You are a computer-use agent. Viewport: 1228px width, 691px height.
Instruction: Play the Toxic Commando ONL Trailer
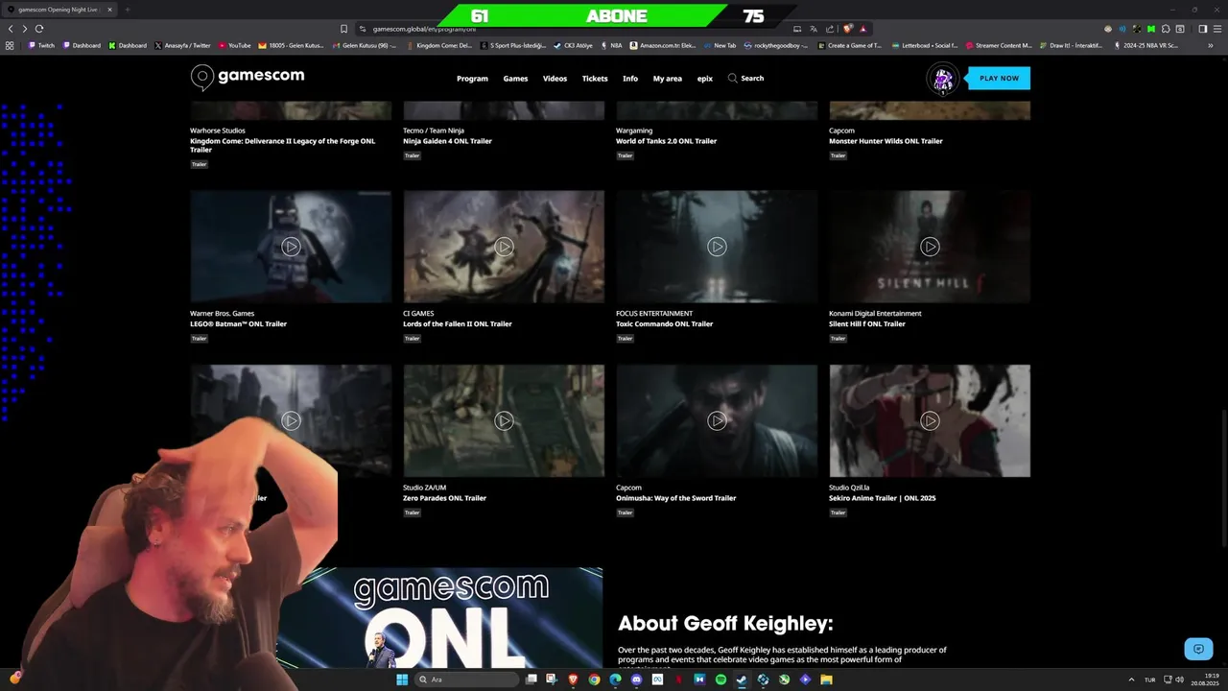(717, 247)
